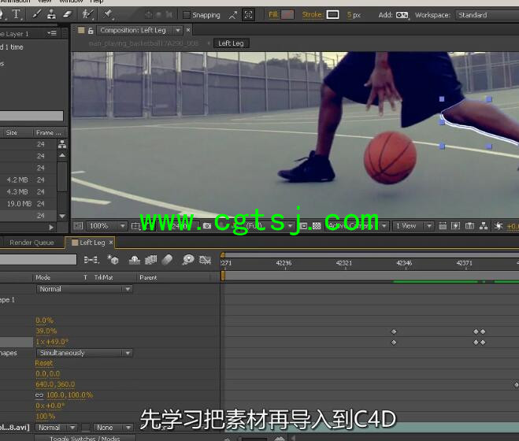Open the resolution (Full) dropdown
The image size is (519, 441).
pyautogui.click(x=269, y=226)
